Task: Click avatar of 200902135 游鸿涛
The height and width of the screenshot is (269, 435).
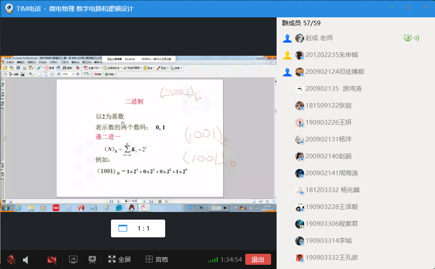Action: (299, 89)
